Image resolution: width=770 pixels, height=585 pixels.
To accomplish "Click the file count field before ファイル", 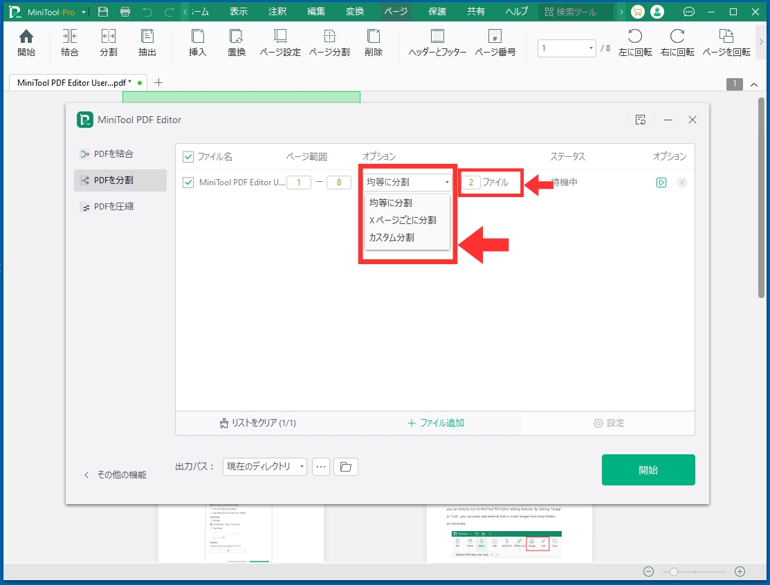I will click(x=471, y=183).
